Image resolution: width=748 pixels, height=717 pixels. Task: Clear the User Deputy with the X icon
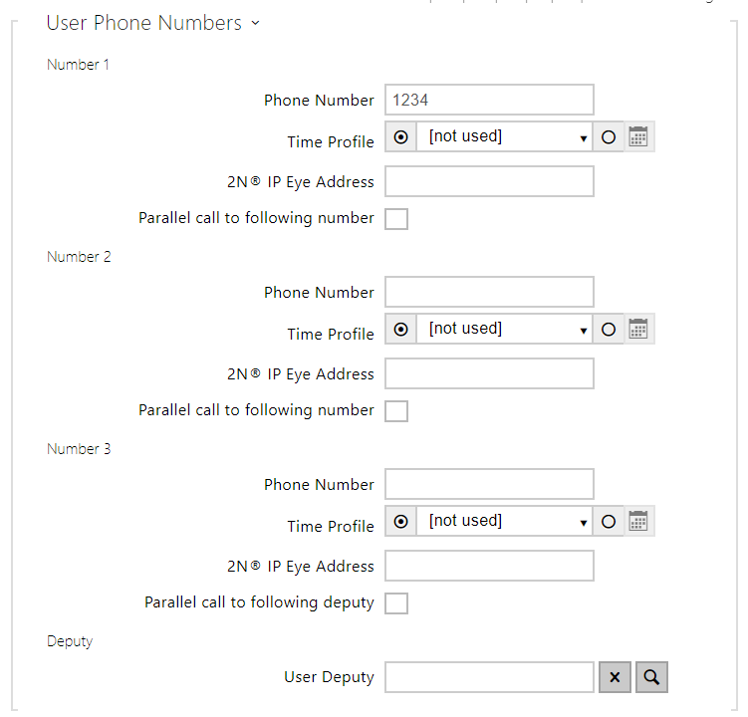tap(615, 677)
